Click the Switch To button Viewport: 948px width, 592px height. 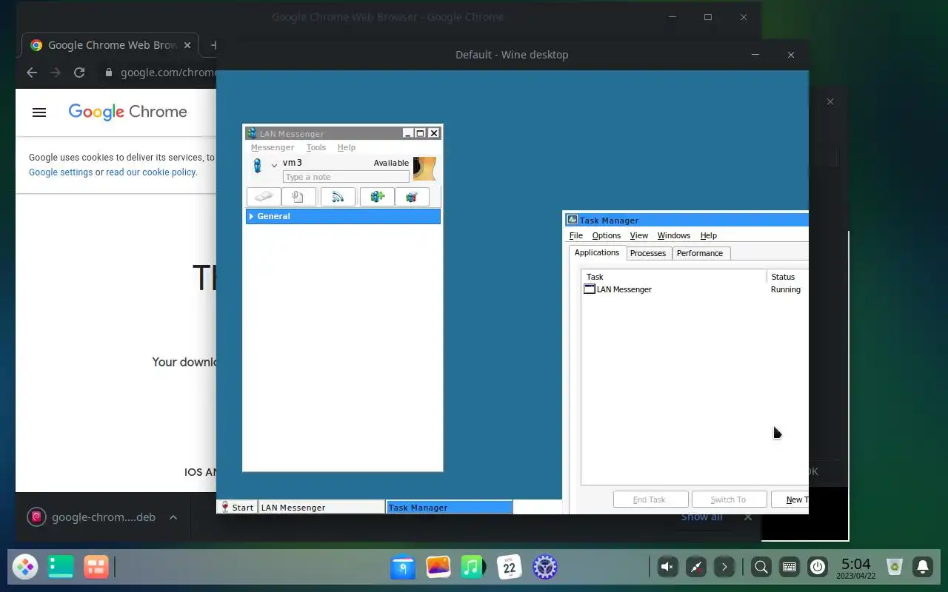tap(729, 499)
